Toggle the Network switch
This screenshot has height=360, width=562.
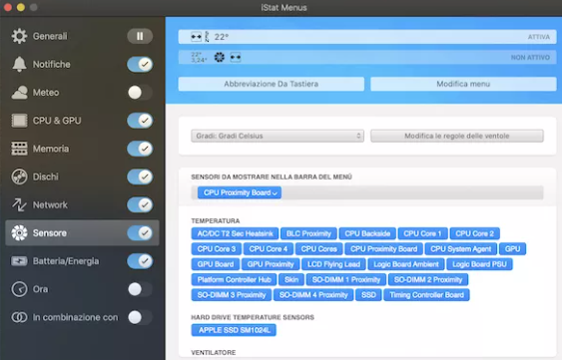[140, 204]
